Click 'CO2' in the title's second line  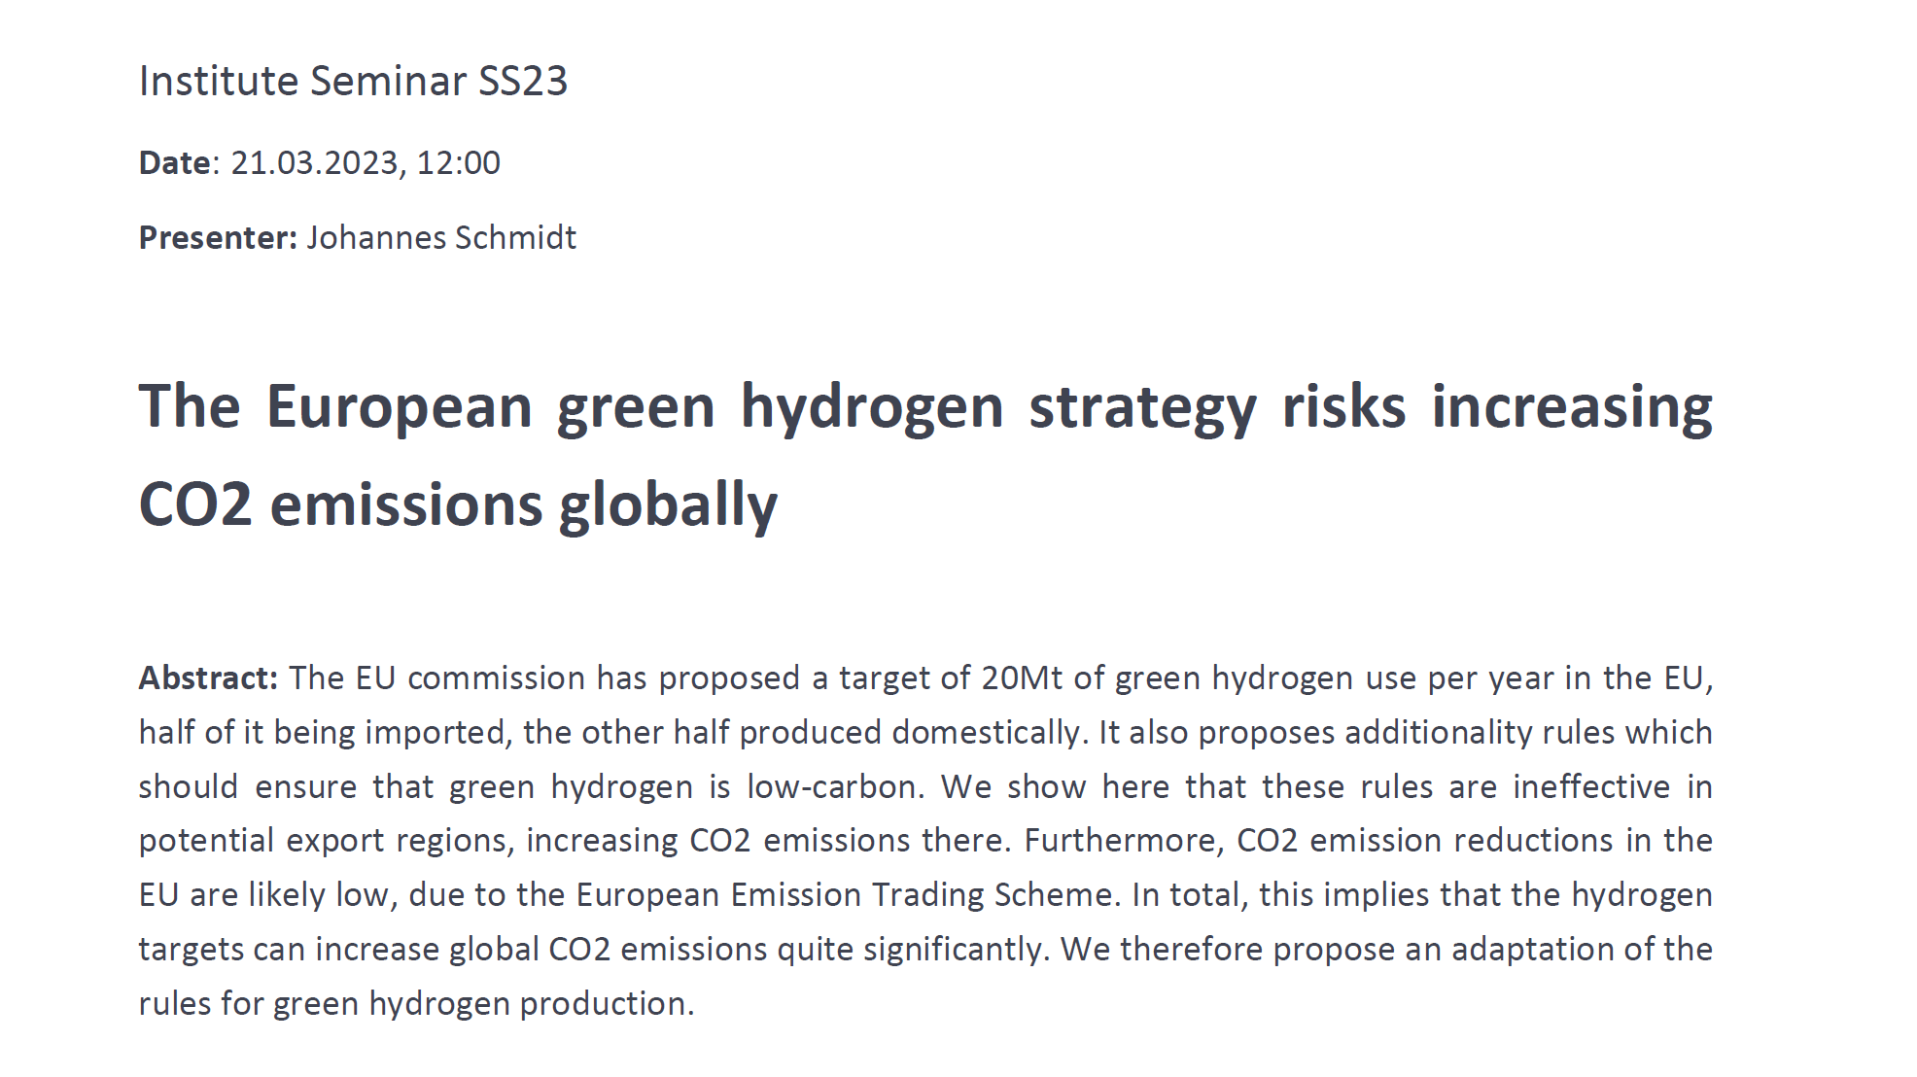coord(195,505)
